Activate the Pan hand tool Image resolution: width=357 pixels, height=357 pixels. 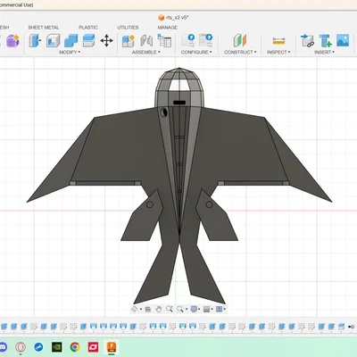click(x=159, y=309)
